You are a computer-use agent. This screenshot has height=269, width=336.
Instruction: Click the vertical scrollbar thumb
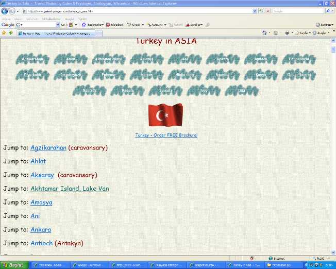[x=333, y=49]
